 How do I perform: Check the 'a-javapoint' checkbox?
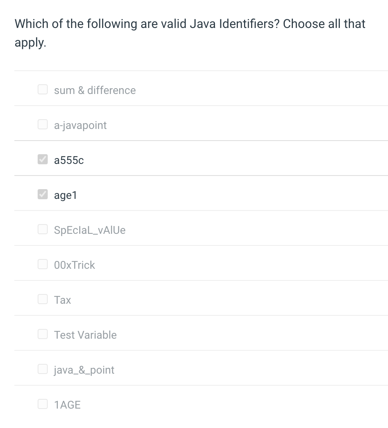tap(42, 124)
